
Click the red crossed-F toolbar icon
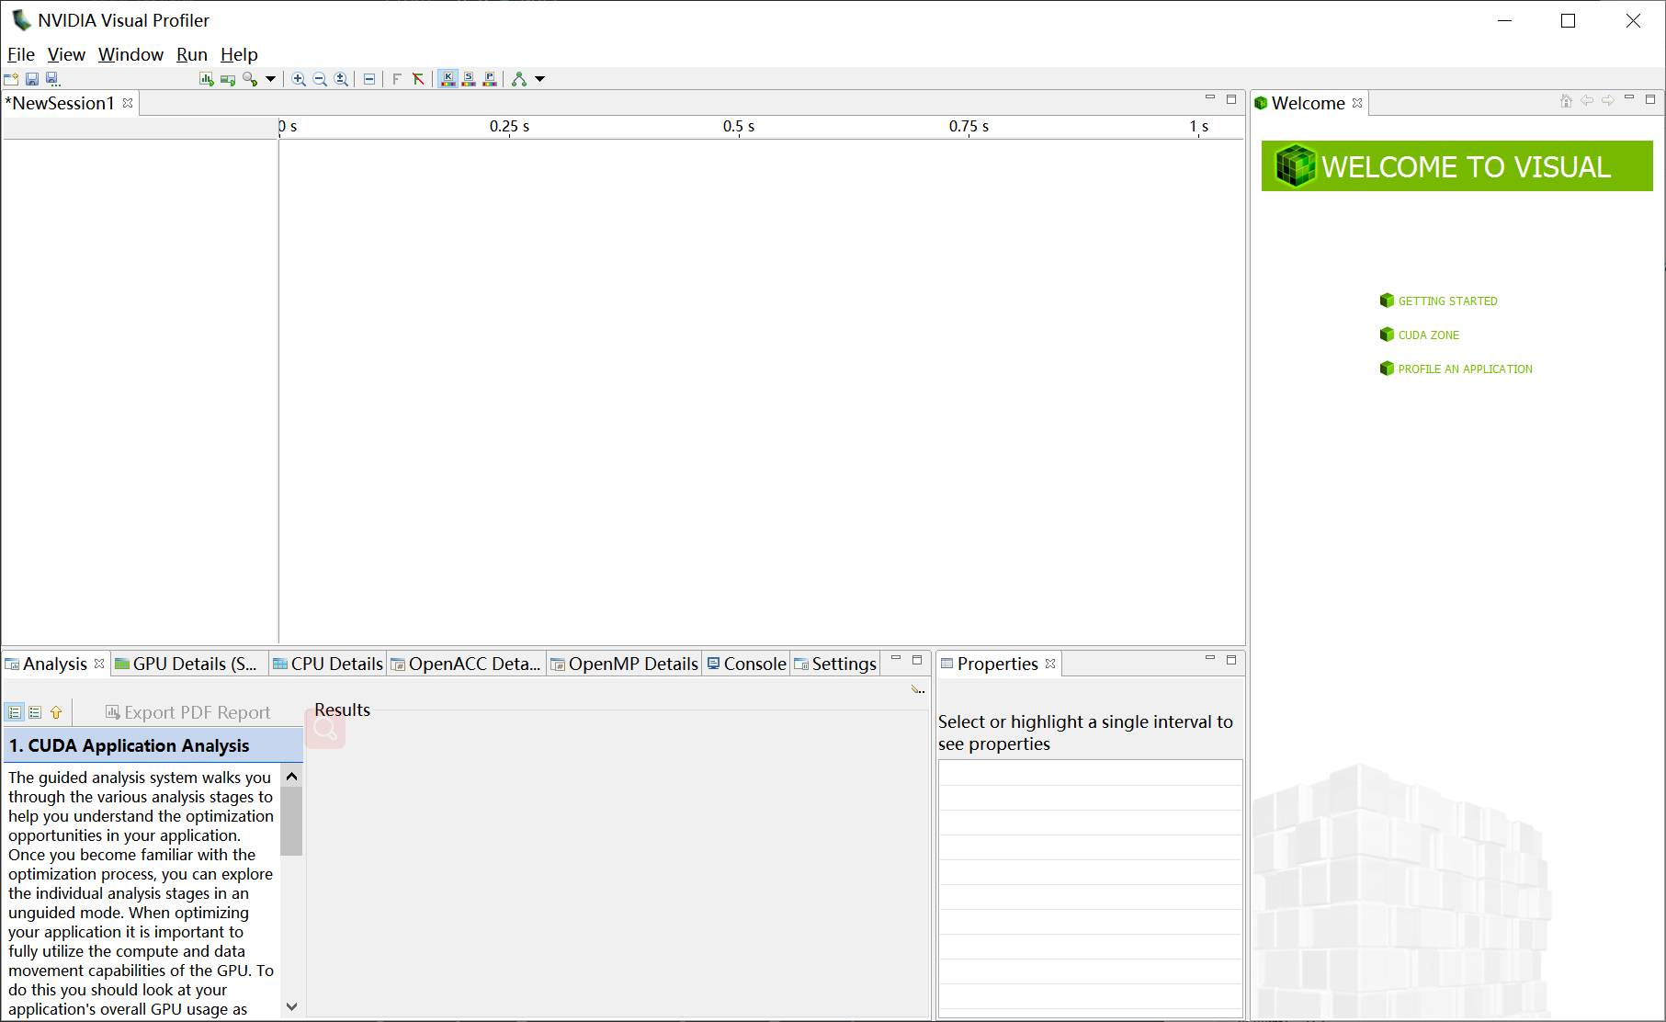click(418, 79)
